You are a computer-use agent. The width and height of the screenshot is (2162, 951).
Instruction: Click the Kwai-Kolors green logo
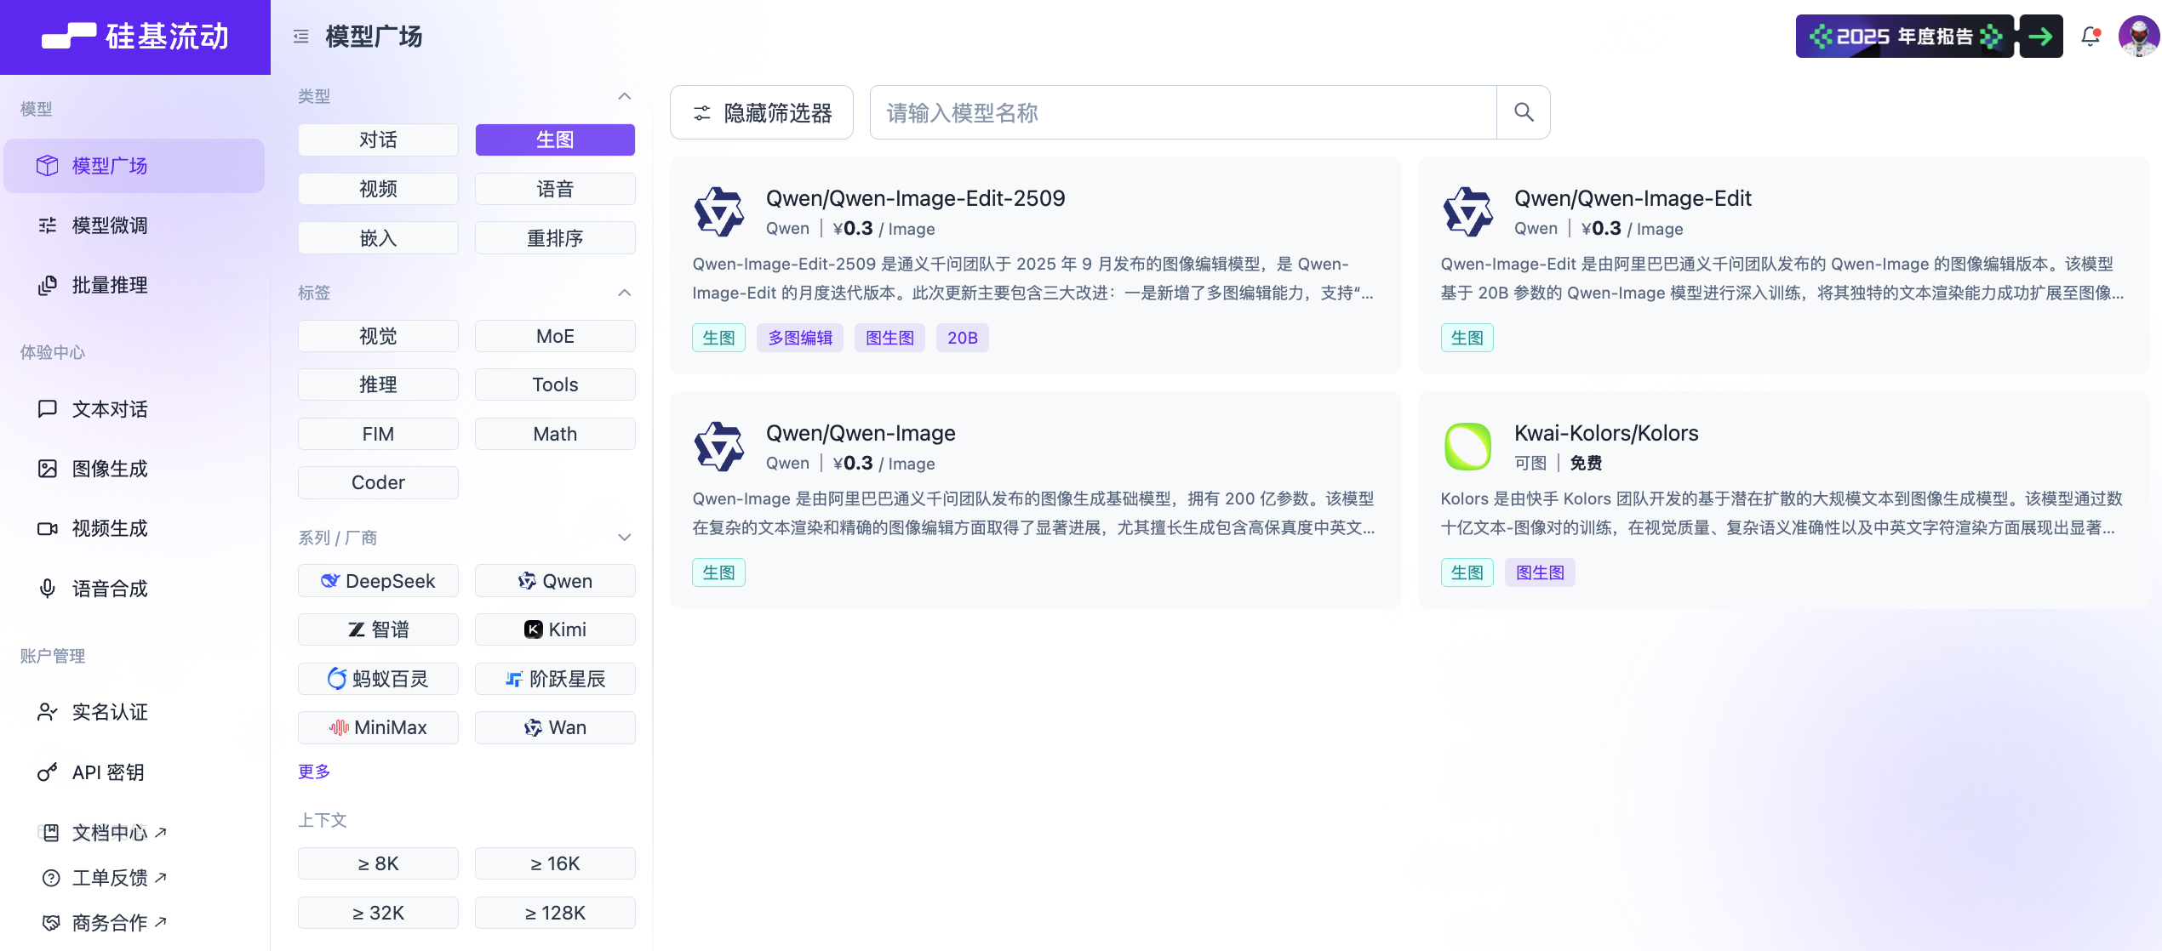click(1467, 447)
